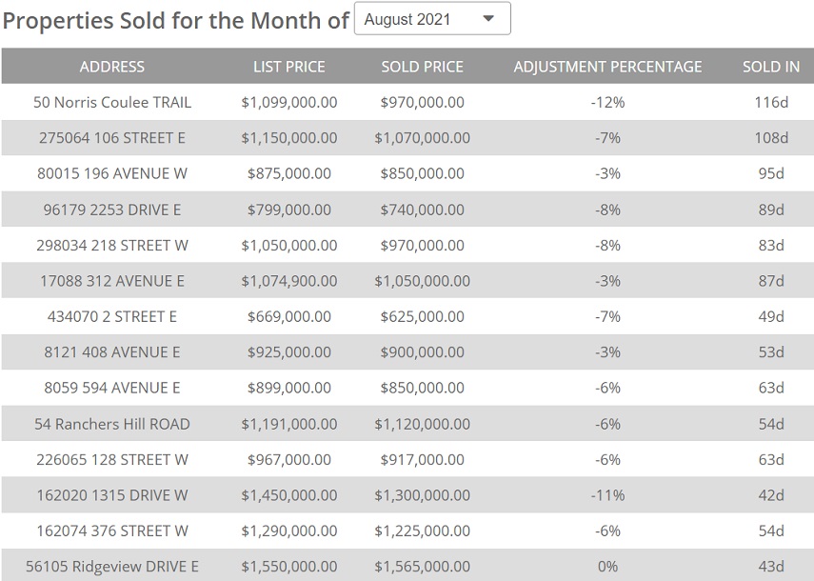Click the dropdown arrow beside August 2021

point(488,19)
